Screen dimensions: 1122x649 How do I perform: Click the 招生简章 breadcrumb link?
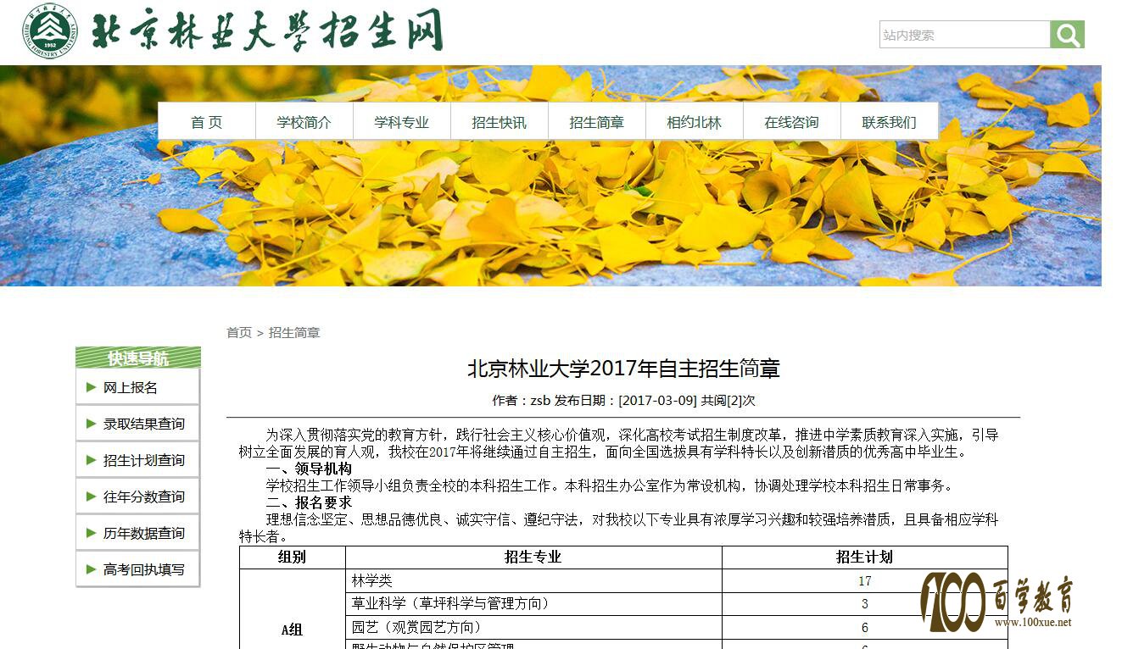(x=294, y=333)
